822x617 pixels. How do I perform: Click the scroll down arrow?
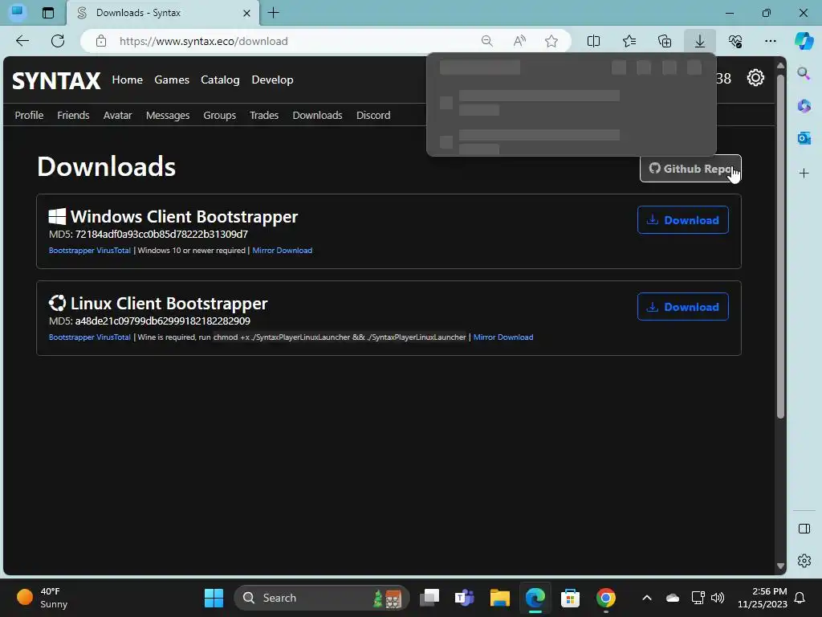[x=780, y=566]
